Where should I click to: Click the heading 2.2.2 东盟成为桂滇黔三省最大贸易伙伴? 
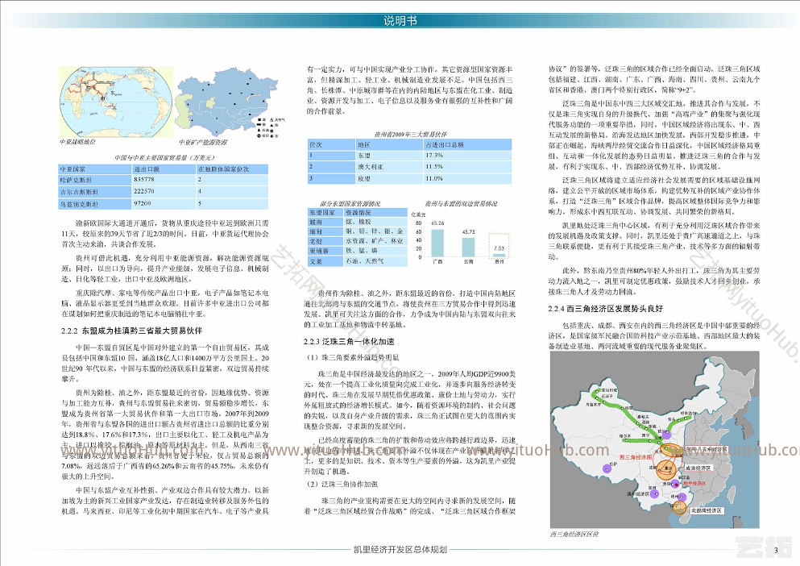[x=131, y=331]
